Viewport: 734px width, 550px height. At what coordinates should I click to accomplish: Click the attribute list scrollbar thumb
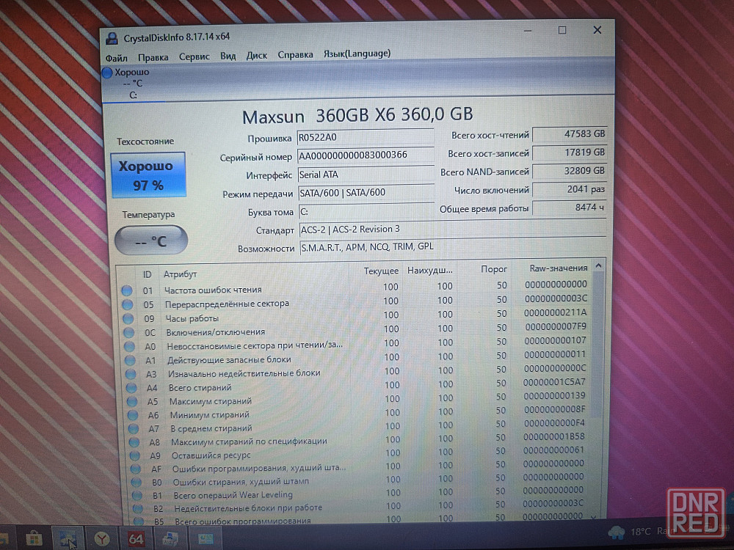(x=597, y=345)
